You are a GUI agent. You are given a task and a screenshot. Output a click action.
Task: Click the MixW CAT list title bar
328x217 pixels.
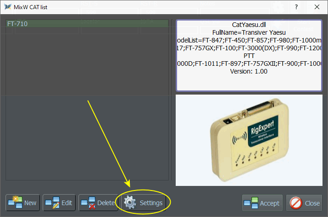[x=138, y=7]
